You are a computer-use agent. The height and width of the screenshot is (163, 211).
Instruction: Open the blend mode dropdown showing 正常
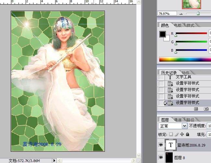(172, 126)
